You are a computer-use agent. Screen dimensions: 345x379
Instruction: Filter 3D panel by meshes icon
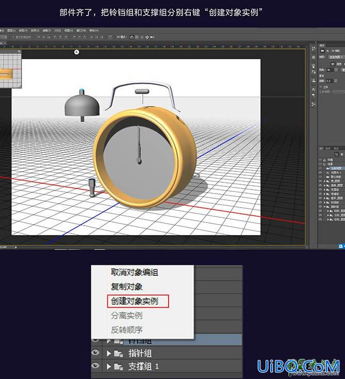[x=342, y=154]
